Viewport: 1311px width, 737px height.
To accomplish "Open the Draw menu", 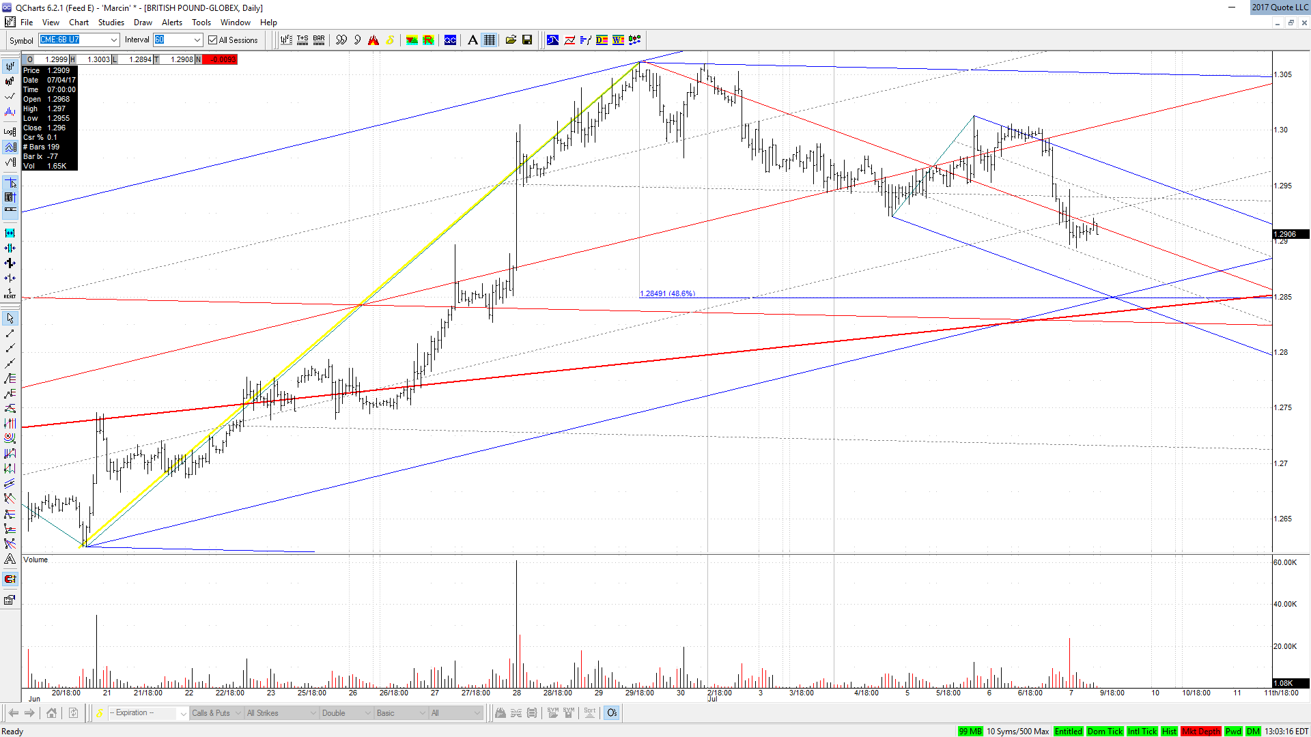I will point(143,23).
